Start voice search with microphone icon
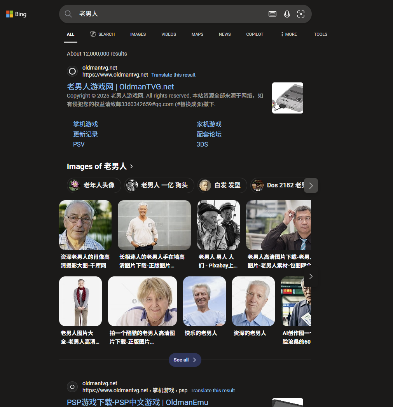 (x=287, y=14)
